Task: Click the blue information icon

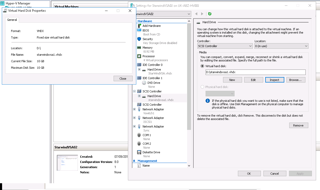Action: coord(208,101)
